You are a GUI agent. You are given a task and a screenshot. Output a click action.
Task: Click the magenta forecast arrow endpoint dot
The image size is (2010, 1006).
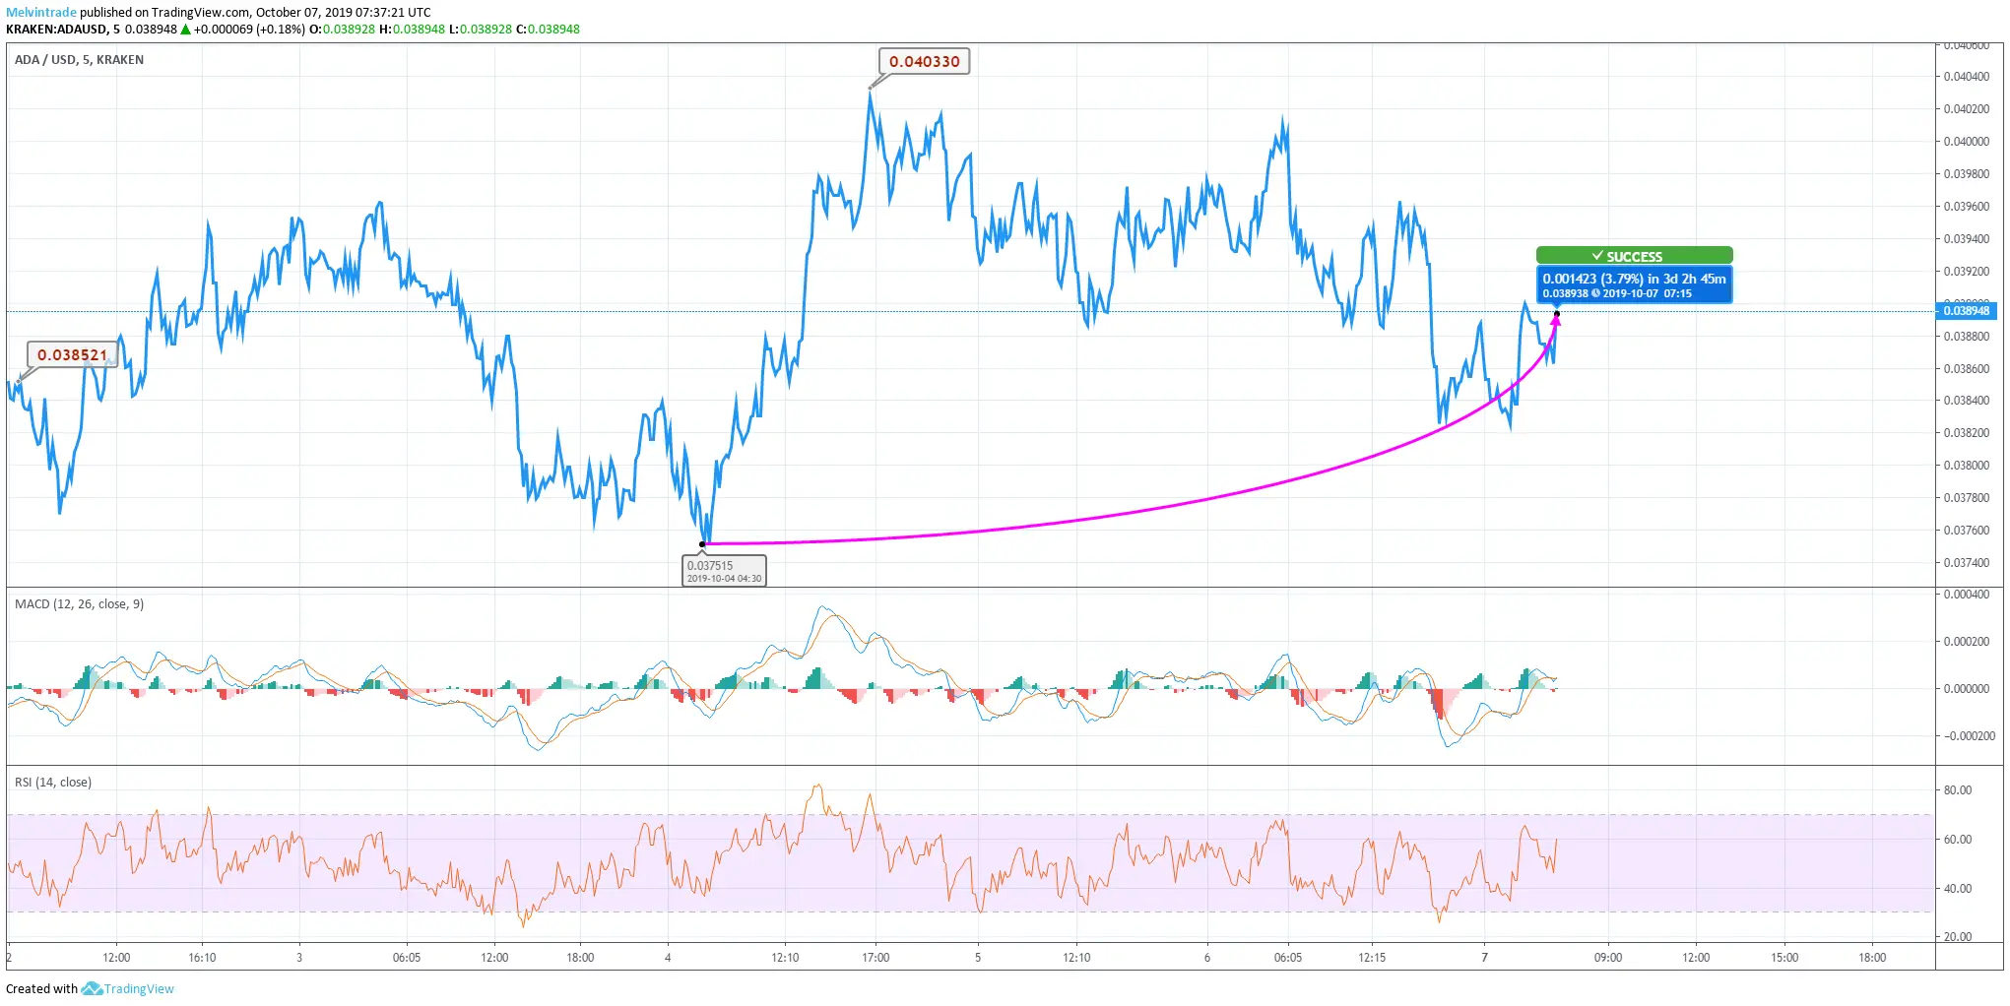pos(1557,313)
